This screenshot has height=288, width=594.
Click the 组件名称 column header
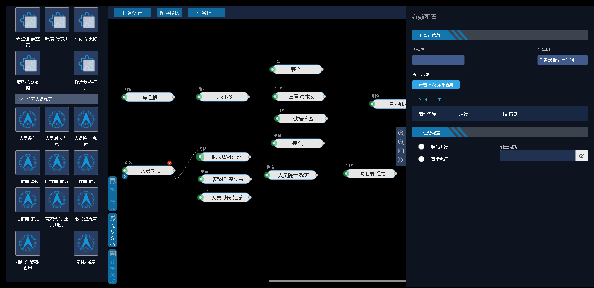(427, 114)
